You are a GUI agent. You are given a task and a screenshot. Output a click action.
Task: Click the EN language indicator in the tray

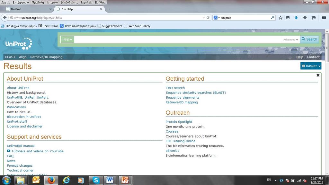(269, 180)
